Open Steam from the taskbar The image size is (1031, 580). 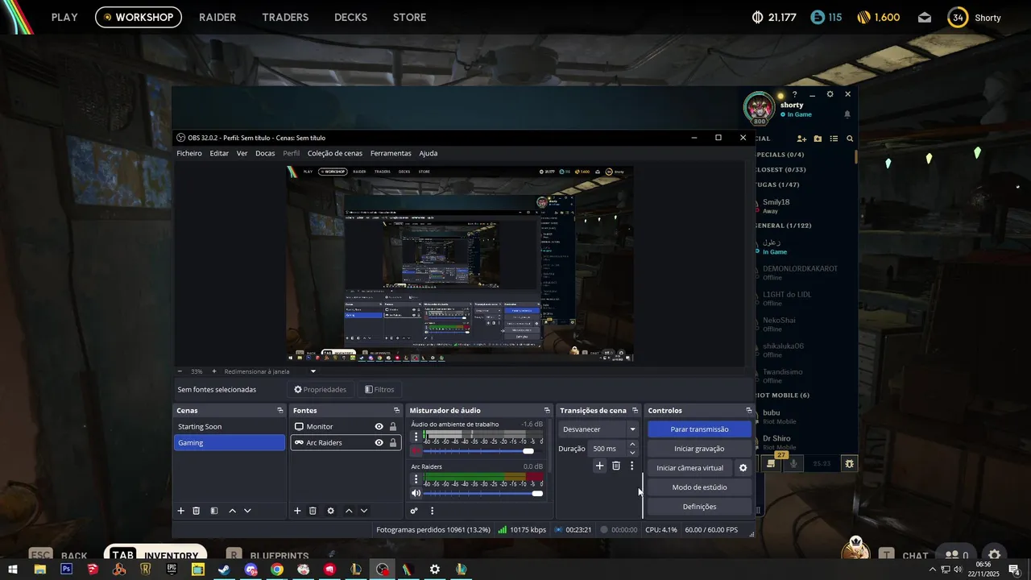pos(224,570)
